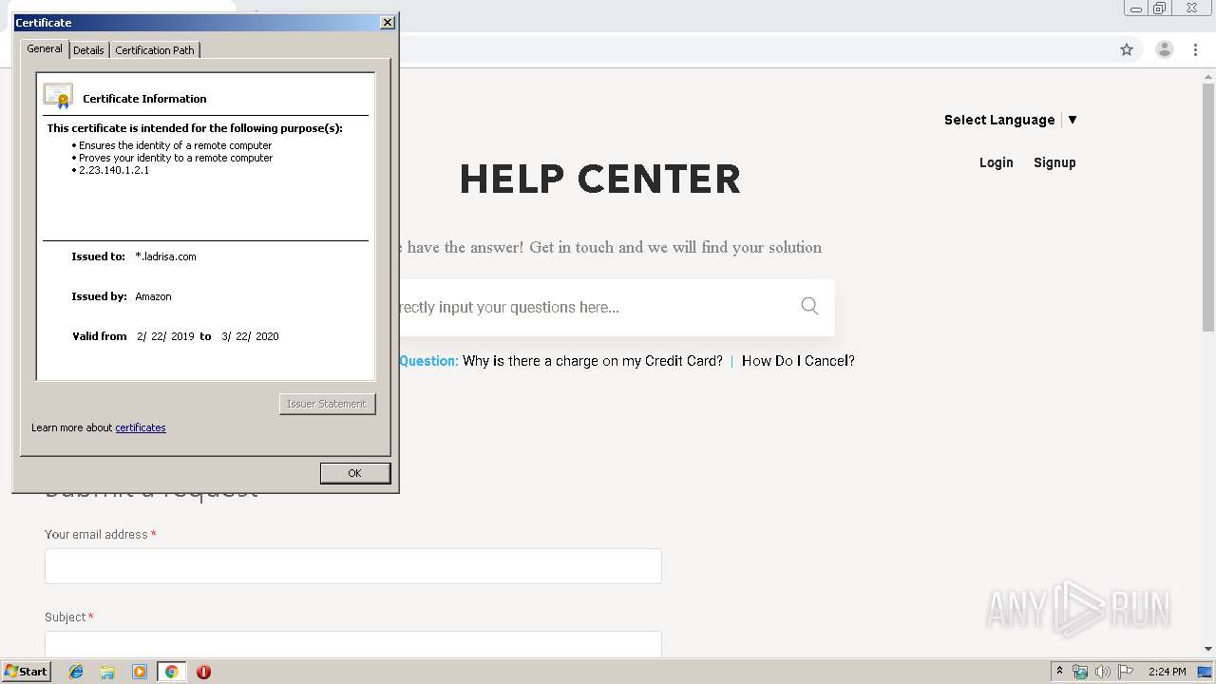Select the General tab in Certificate dialog
This screenshot has width=1216, height=684.
(x=45, y=48)
